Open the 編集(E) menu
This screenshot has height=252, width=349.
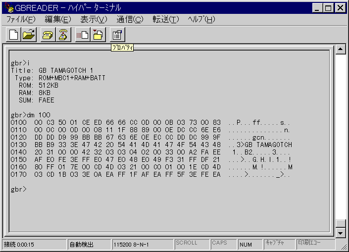coord(57,19)
